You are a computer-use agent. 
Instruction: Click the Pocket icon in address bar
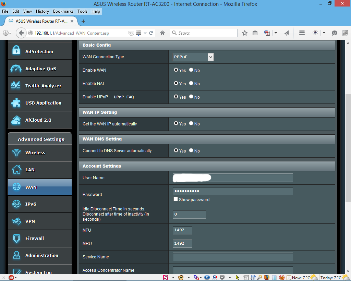[x=131, y=33]
